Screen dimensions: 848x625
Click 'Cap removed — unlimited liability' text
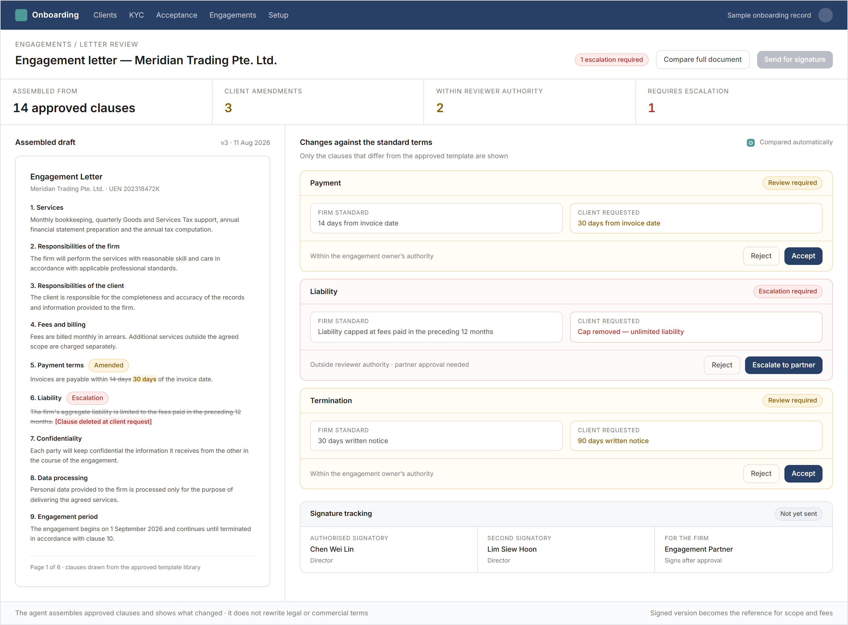631,332
